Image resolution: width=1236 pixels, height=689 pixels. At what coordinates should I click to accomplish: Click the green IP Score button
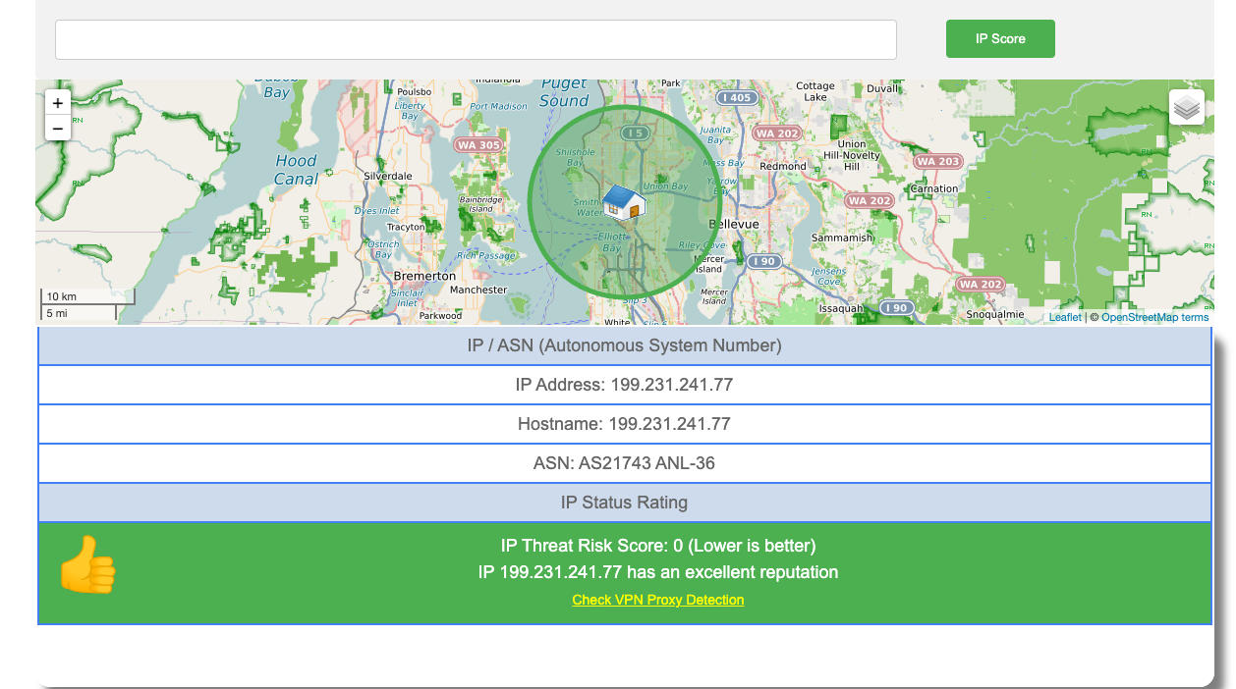point(1000,38)
